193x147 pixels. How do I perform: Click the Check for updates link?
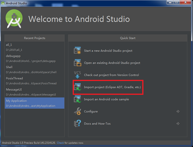(60, 143)
